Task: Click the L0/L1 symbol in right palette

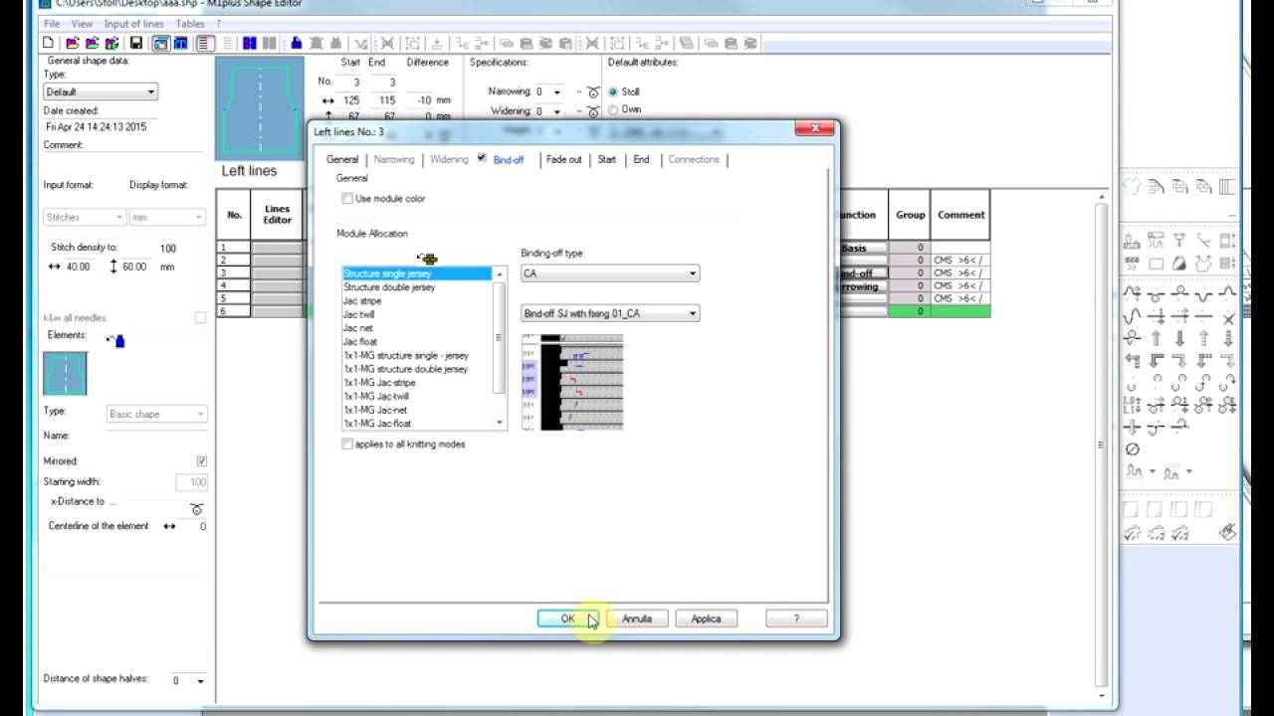Action: click(1131, 406)
